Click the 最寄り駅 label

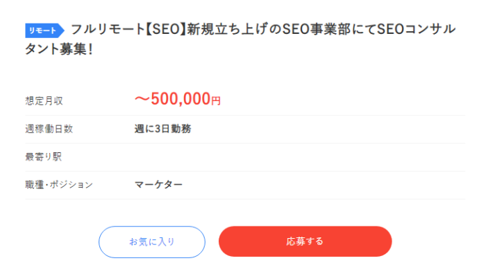point(43,156)
